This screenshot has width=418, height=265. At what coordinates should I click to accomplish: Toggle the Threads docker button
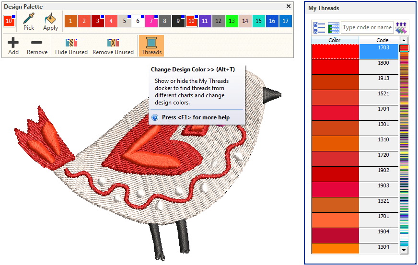click(x=151, y=46)
